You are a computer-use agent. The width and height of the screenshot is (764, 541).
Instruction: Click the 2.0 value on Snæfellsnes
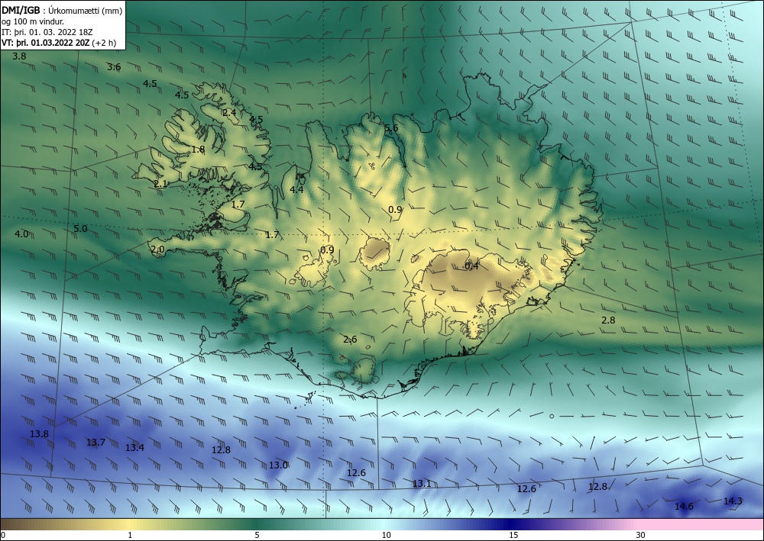(157, 250)
